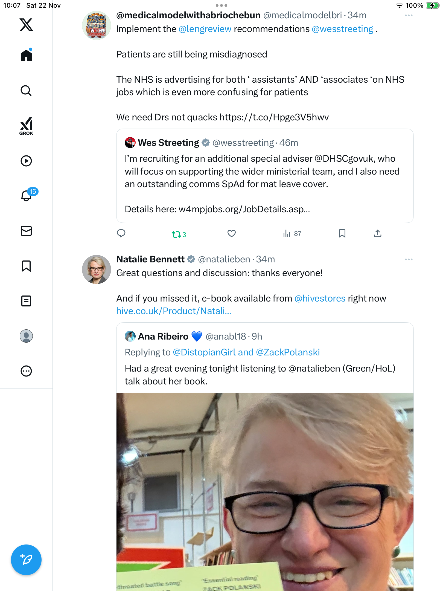Open the @lengreview mention

(205, 29)
